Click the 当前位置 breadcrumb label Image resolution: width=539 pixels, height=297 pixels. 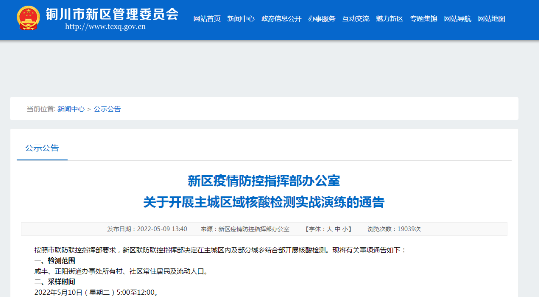pos(41,109)
